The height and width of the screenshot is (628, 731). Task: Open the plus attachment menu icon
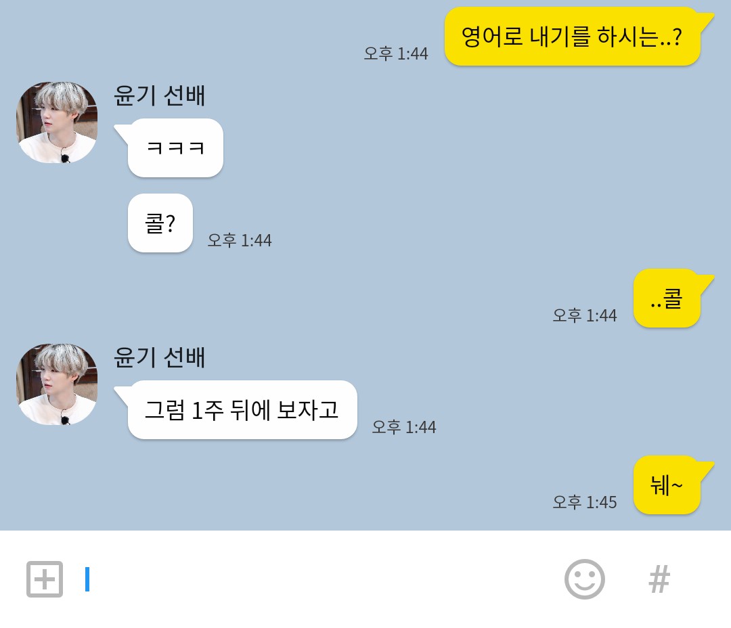pyautogui.click(x=44, y=579)
